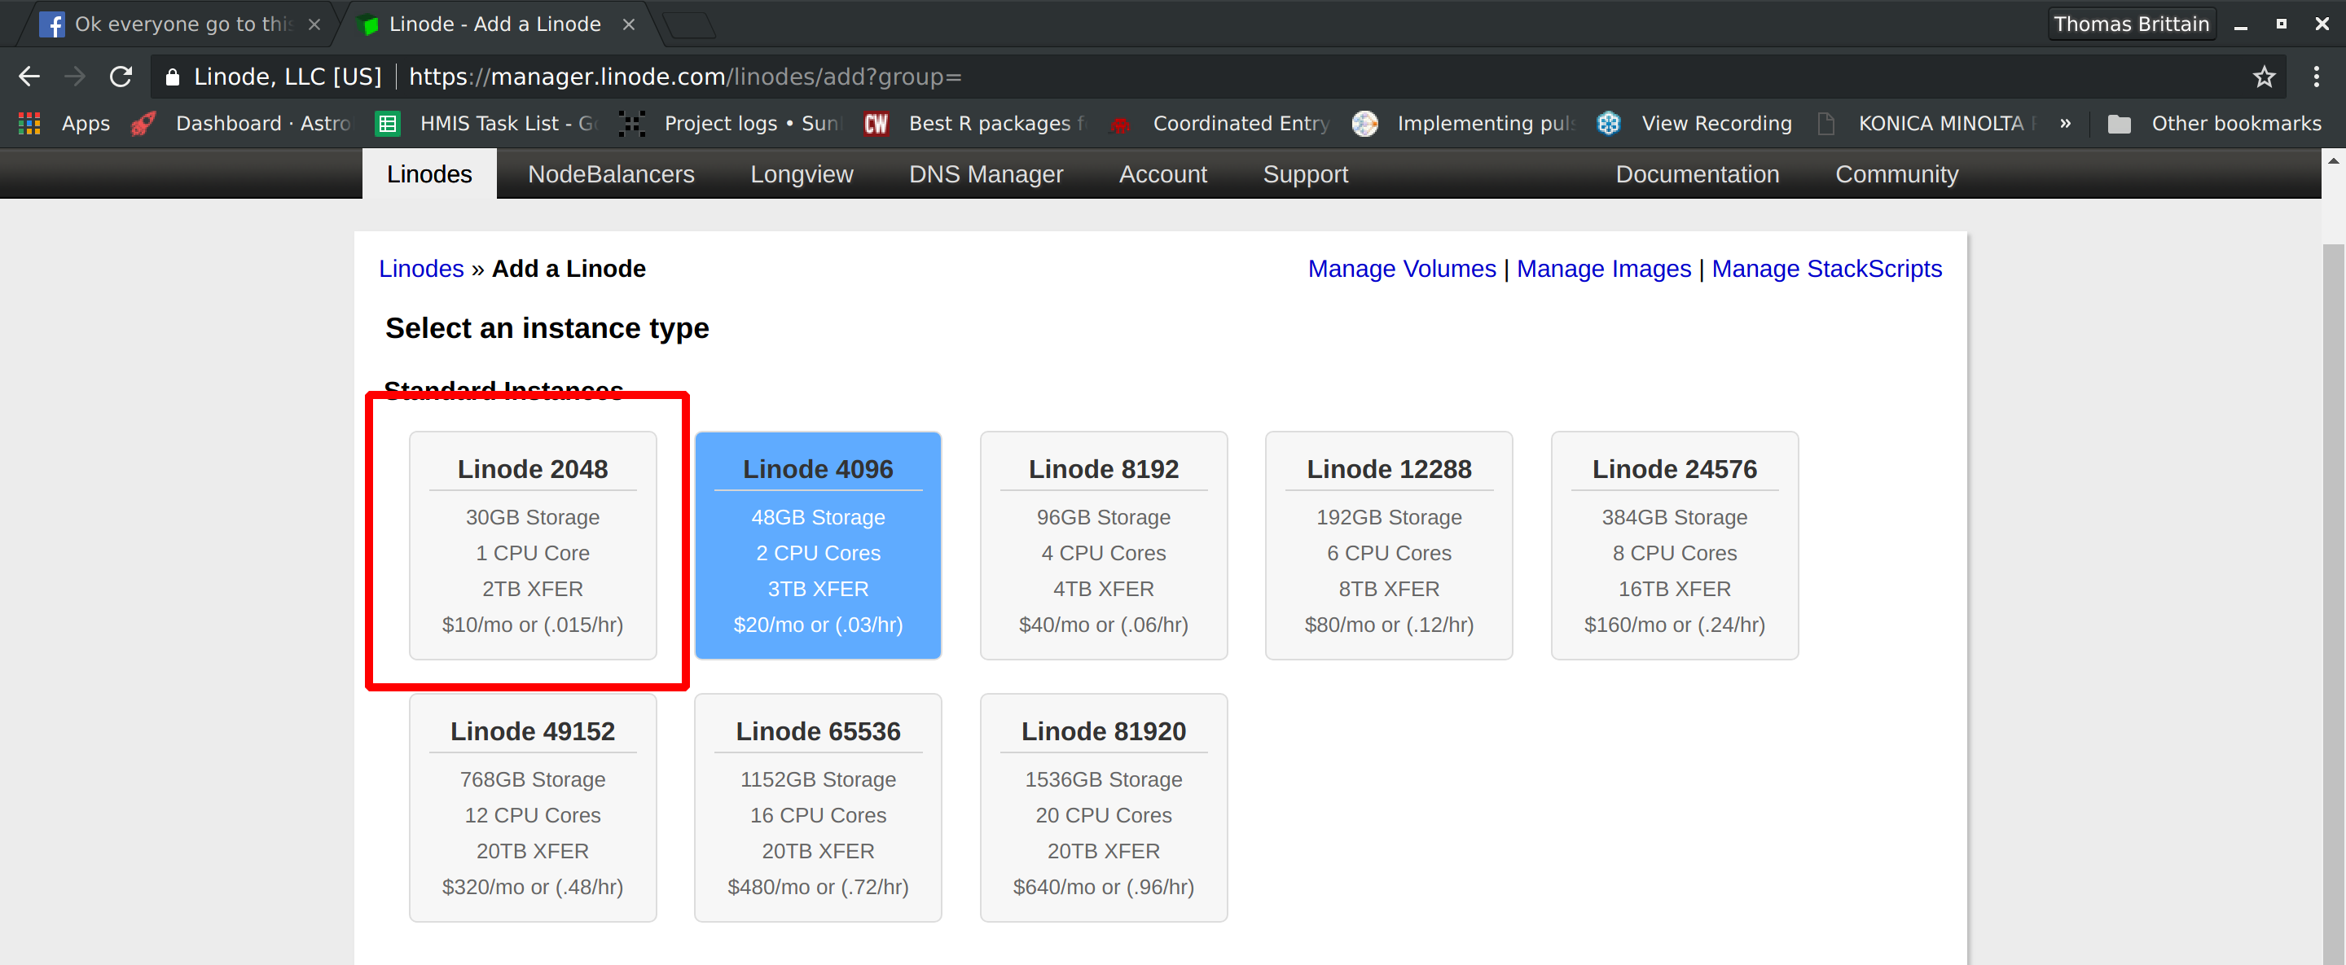Choose the Linode 81920 plan
This screenshot has width=2346, height=965.
(x=1103, y=808)
